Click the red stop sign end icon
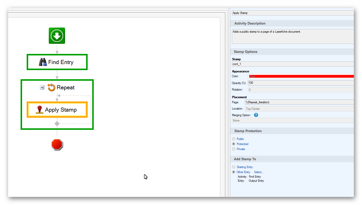Image resolution: width=362 pixels, height=205 pixels. coord(57,145)
